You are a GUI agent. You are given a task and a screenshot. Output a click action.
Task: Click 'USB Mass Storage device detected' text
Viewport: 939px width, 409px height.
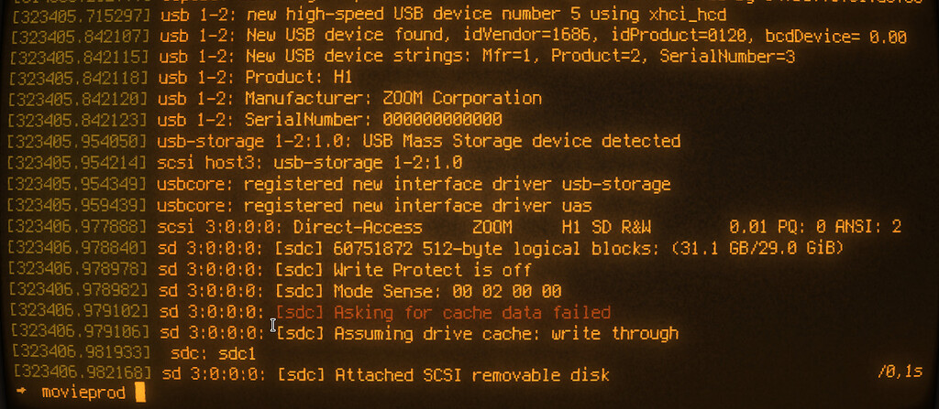tap(521, 141)
